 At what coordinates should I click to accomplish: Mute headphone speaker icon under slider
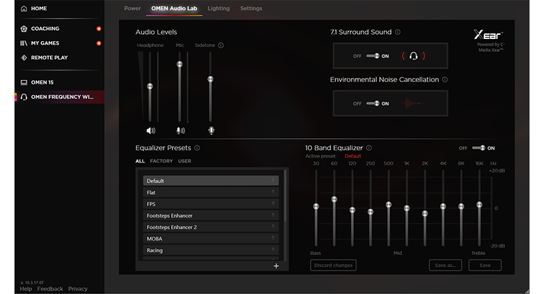[x=151, y=131]
